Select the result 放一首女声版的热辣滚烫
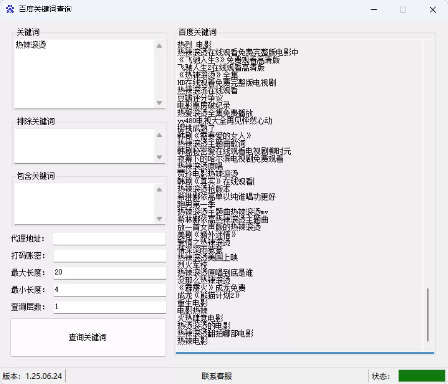 pos(219,227)
